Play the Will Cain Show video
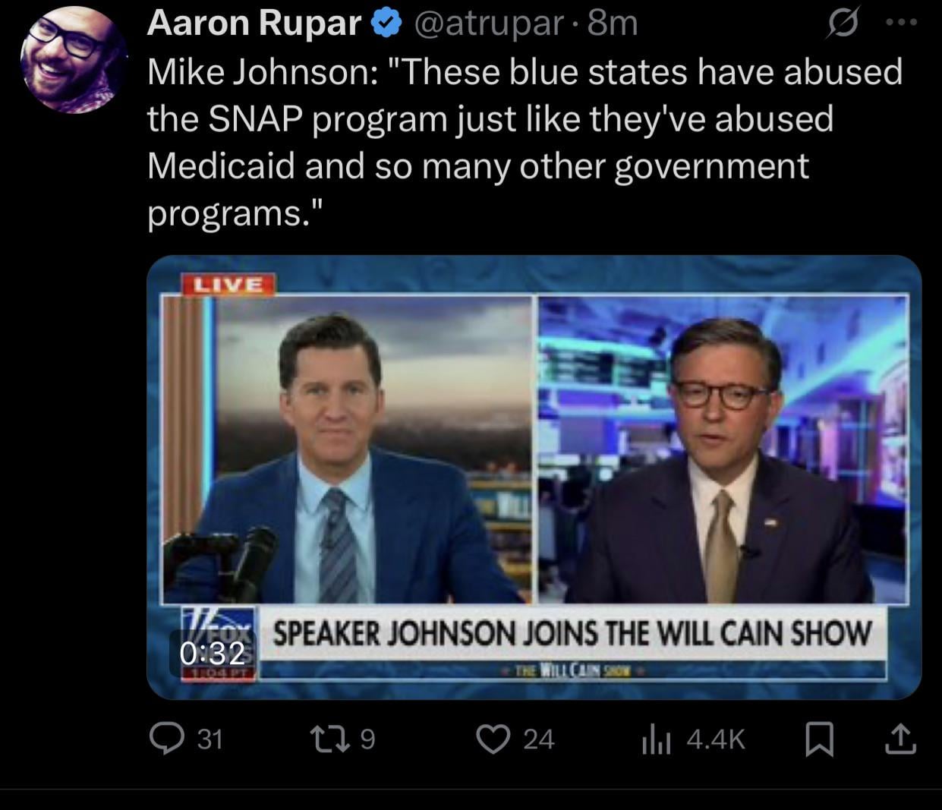 [x=534, y=477]
